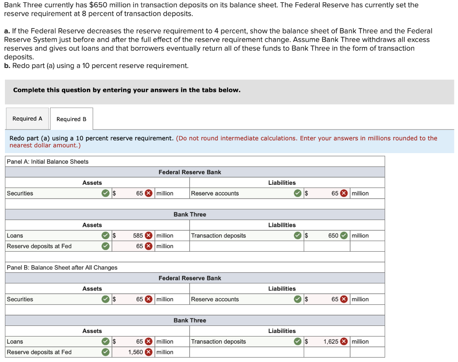Image resolution: width=458 pixels, height=362 pixels.
Task: Open Panel A 'Transaction deposits' account selector
Action: pyautogui.click(x=247, y=236)
